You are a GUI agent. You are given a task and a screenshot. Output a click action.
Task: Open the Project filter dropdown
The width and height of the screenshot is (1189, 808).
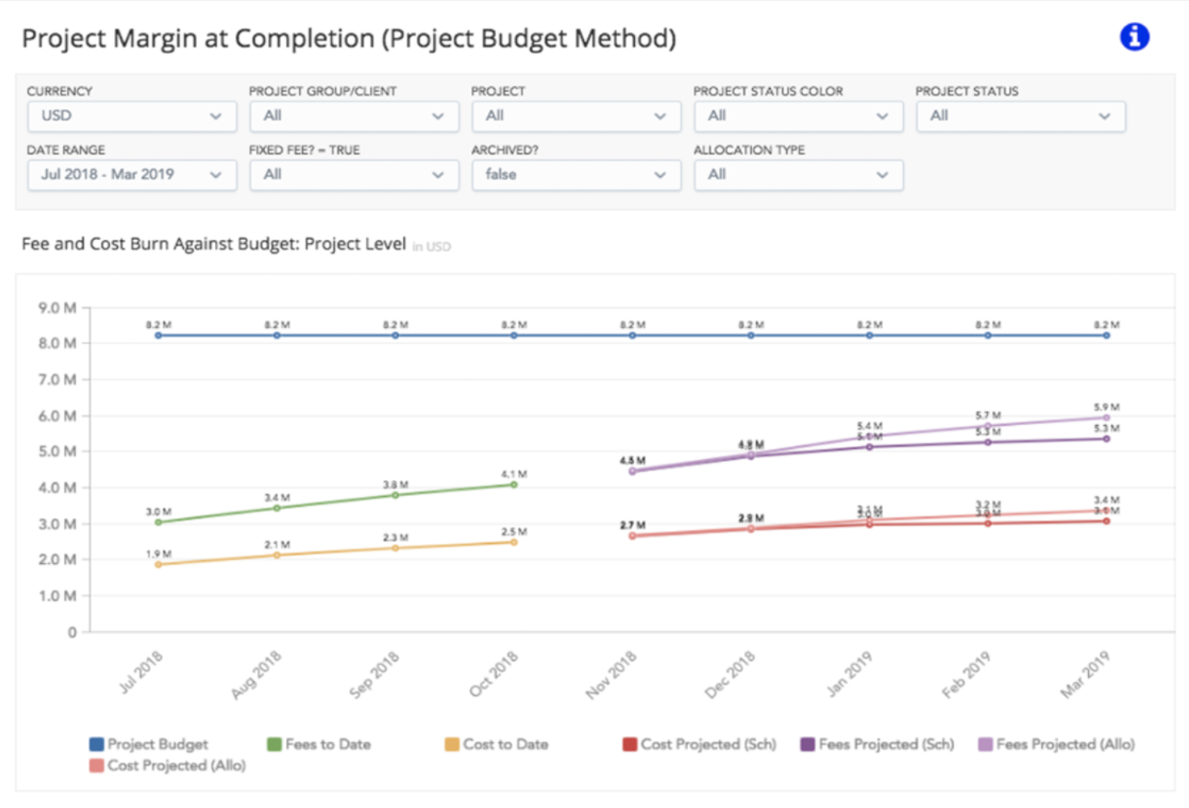576,116
